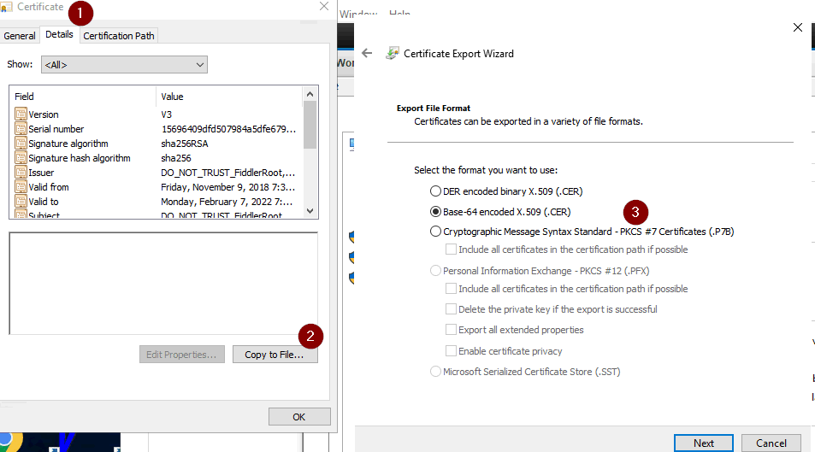Viewport: 815px width, 452px height.
Task: Click the Valid from field icon
Action: pyautogui.click(x=21, y=187)
